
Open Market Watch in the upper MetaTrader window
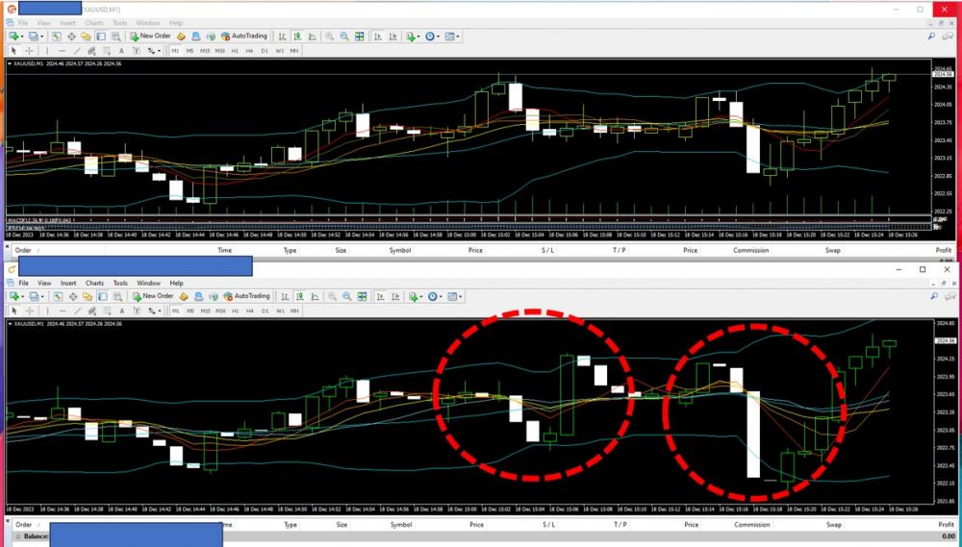click(56, 37)
